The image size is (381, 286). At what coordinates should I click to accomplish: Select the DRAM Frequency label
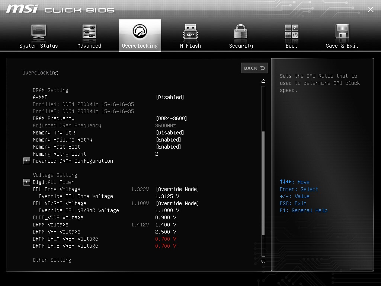coord(54,118)
